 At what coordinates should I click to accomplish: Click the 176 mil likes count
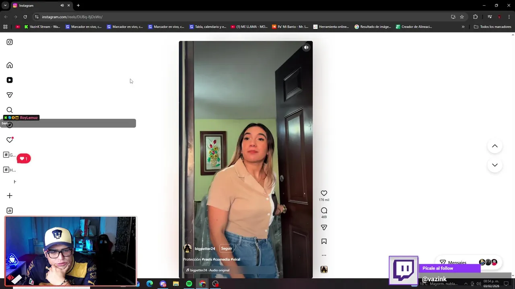[x=324, y=200]
